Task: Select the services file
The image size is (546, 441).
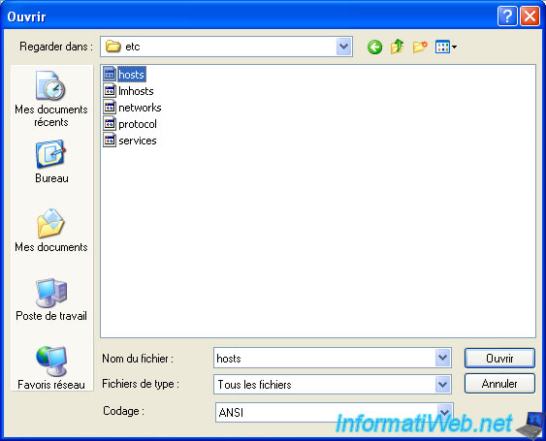Action: point(130,141)
